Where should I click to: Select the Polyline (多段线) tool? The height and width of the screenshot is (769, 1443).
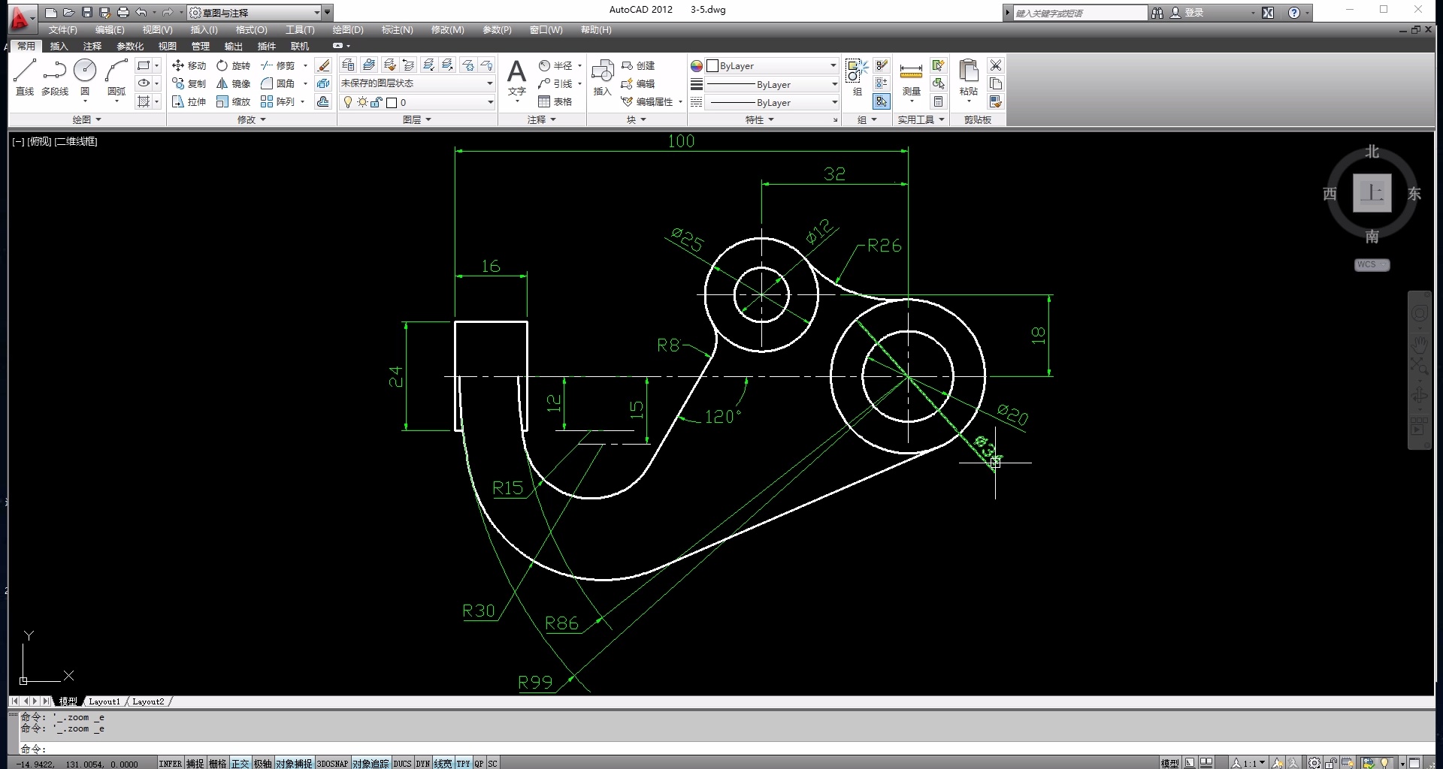point(54,77)
